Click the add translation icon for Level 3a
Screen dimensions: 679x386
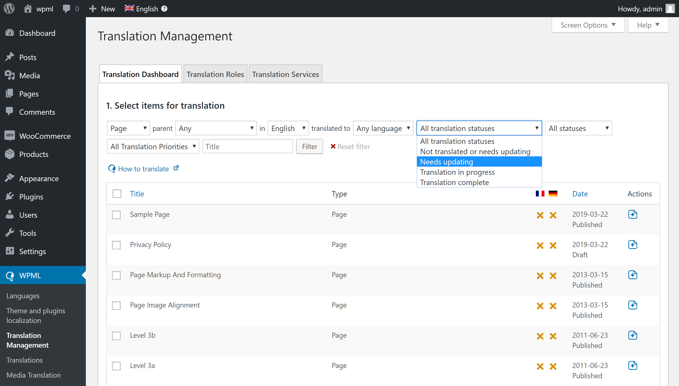click(632, 365)
